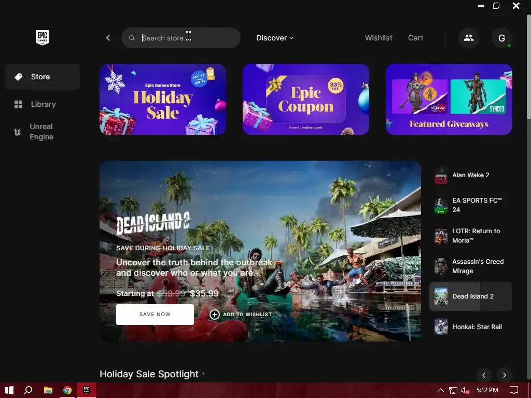Select EA SPORTS FC 24 title text

(x=477, y=205)
